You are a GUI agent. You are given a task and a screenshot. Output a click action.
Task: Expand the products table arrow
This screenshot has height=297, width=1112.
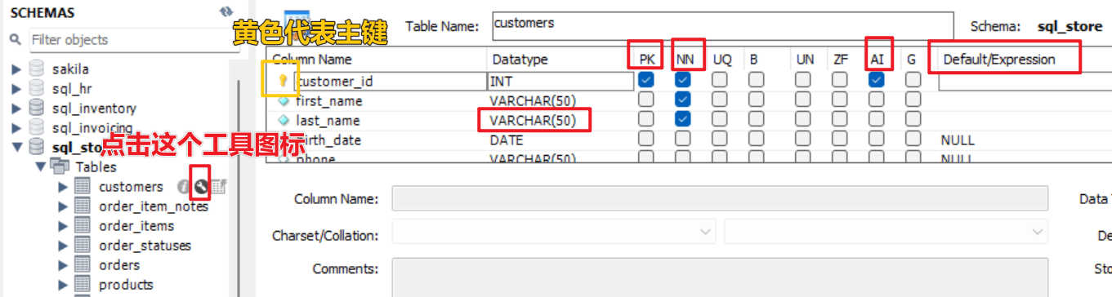(x=63, y=285)
